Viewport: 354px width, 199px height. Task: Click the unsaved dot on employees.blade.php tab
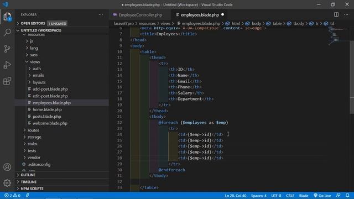pos(222,15)
